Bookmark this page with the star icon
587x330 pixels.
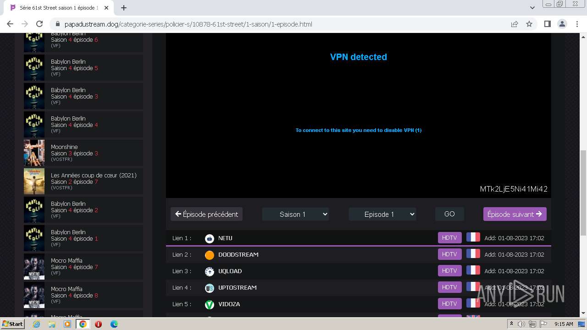coord(529,24)
